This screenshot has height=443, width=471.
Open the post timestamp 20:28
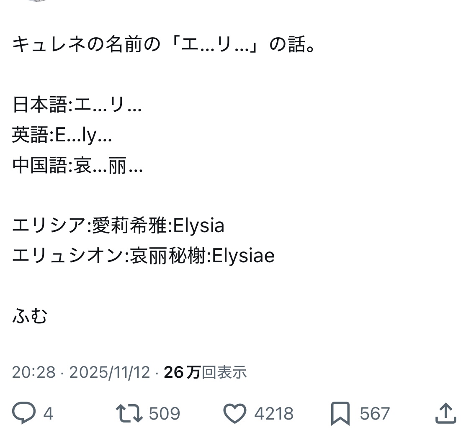click(x=33, y=372)
